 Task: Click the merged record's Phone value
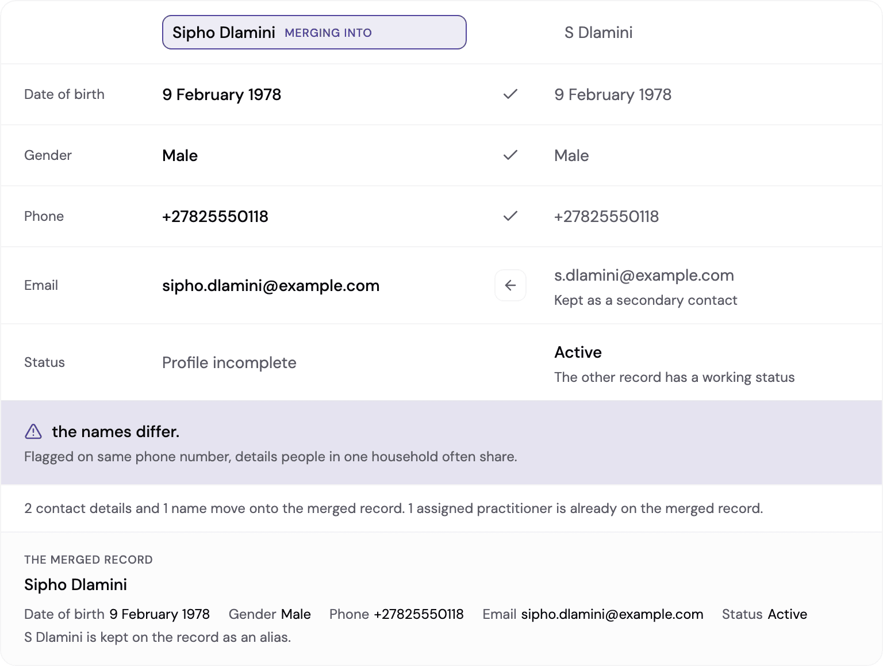tap(419, 614)
